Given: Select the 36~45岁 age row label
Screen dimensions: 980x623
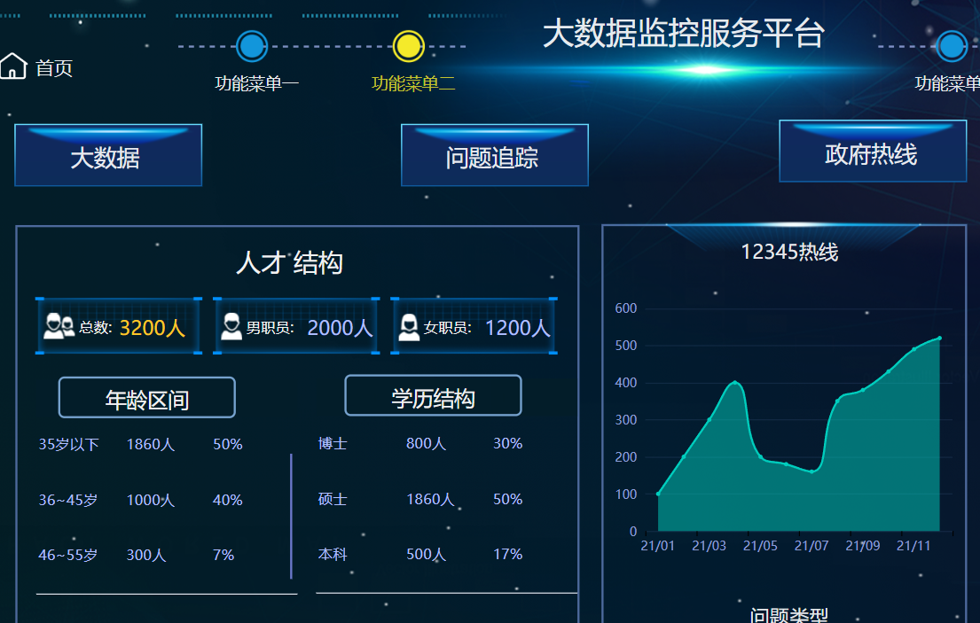Looking at the screenshot, I should point(68,500).
